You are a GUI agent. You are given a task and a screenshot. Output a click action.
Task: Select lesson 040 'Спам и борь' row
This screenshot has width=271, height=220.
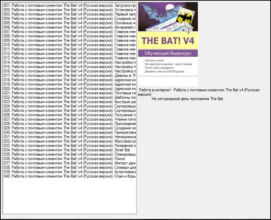tap(70, 176)
